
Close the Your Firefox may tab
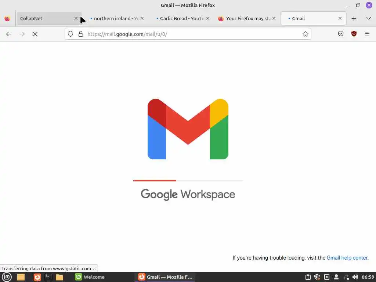coord(274,18)
